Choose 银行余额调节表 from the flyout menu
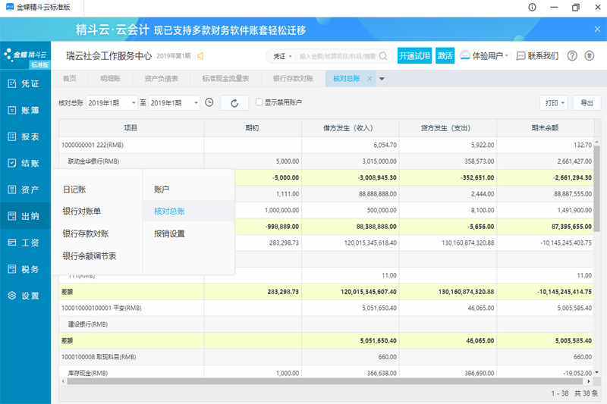The height and width of the screenshot is (404, 607). pyautogui.click(x=90, y=256)
